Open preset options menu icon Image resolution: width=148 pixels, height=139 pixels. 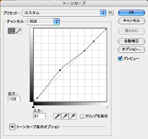[111, 13]
